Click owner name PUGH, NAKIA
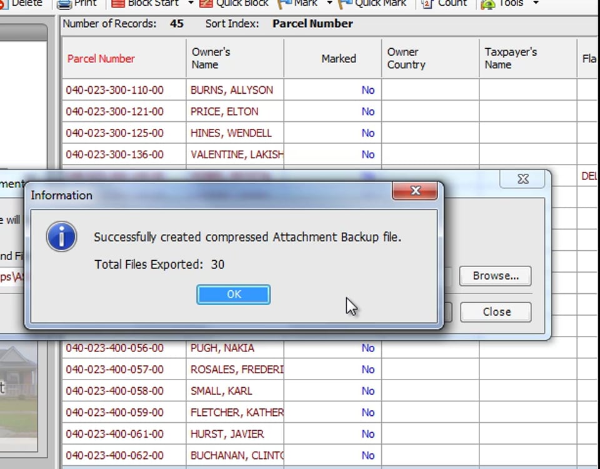 coord(222,348)
